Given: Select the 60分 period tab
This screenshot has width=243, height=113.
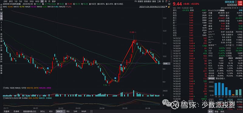Looking at the screenshot, I should click(37, 1).
